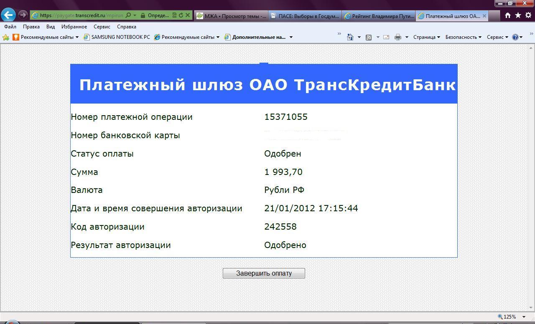This screenshot has height=324, width=535.
Task: Open the zoom level 125% dropdown arrow
Action: tap(524, 317)
